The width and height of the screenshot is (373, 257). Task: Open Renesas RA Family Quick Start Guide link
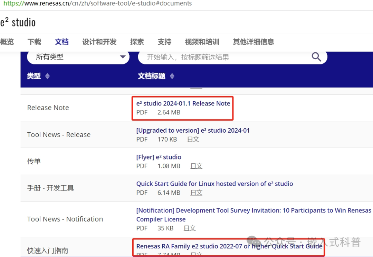tap(229, 246)
